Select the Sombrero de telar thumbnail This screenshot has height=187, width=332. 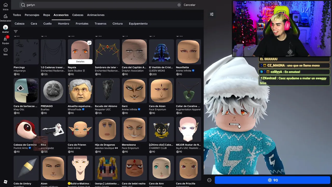(107, 52)
